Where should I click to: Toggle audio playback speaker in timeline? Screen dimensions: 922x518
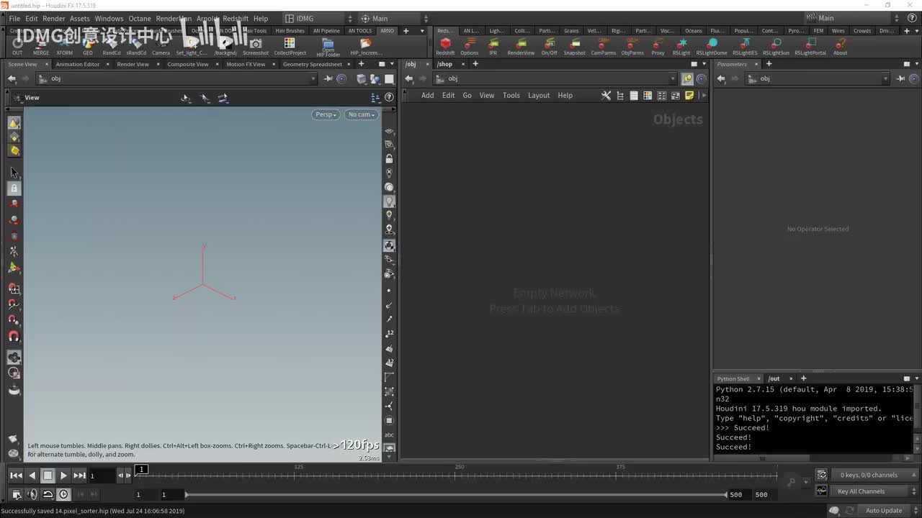[32, 494]
